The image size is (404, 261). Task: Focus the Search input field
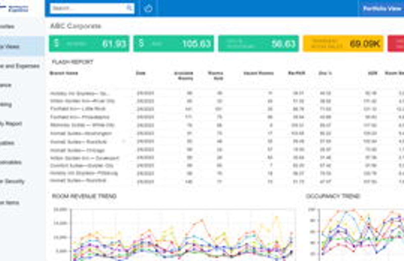pyautogui.click(x=92, y=8)
